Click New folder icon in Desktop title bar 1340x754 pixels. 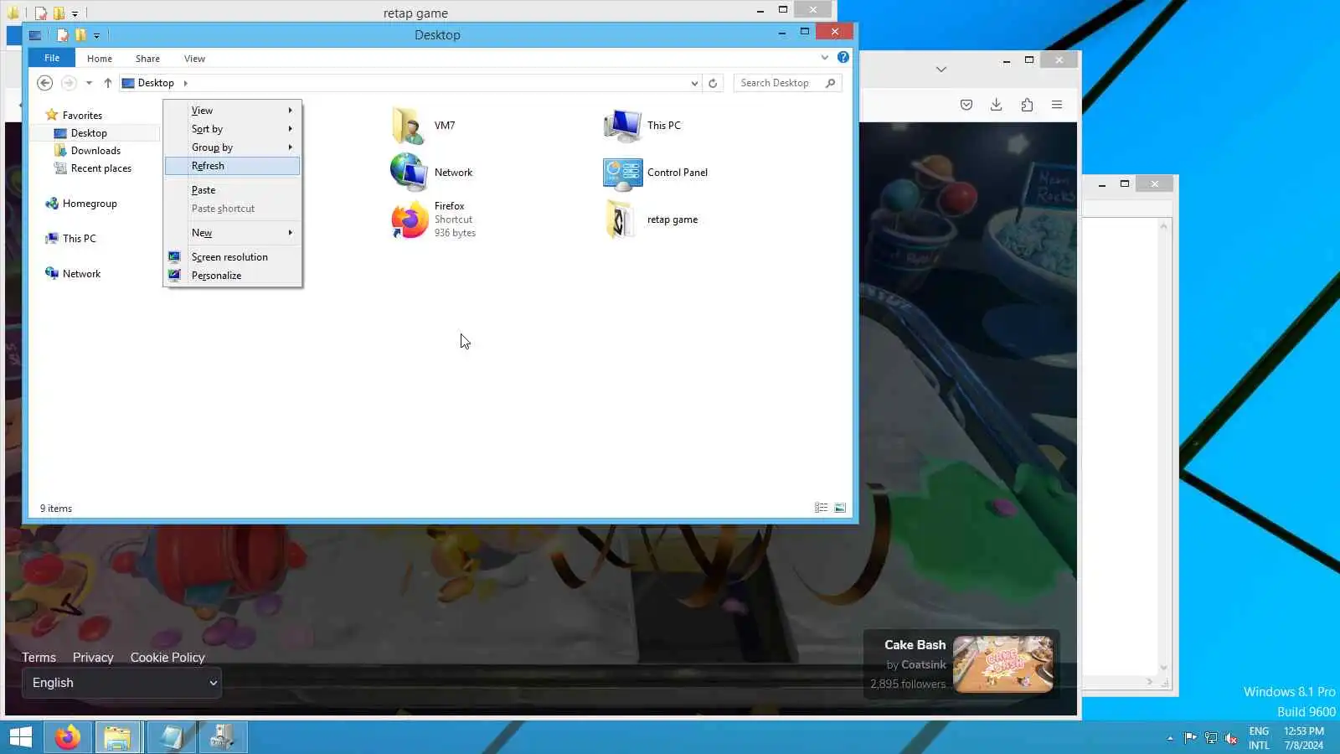coord(80,35)
